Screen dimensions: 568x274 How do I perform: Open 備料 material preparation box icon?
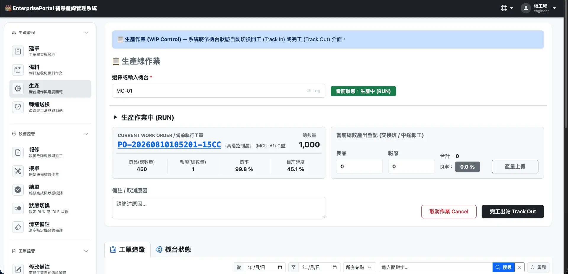click(x=18, y=70)
